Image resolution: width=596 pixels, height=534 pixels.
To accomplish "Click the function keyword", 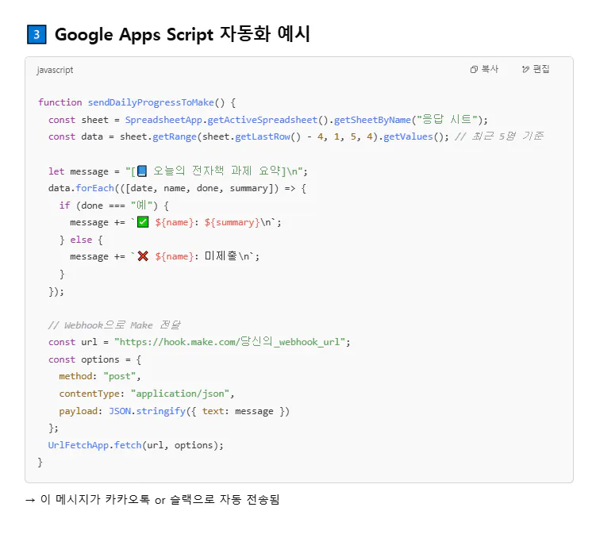I will (60, 102).
